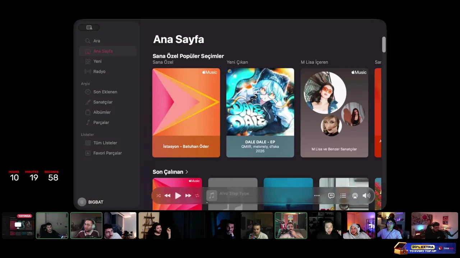This screenshot has height=258, width=460.
Task: Open the blue Son Çalınan album tile
Action: (x=288, y=194)
